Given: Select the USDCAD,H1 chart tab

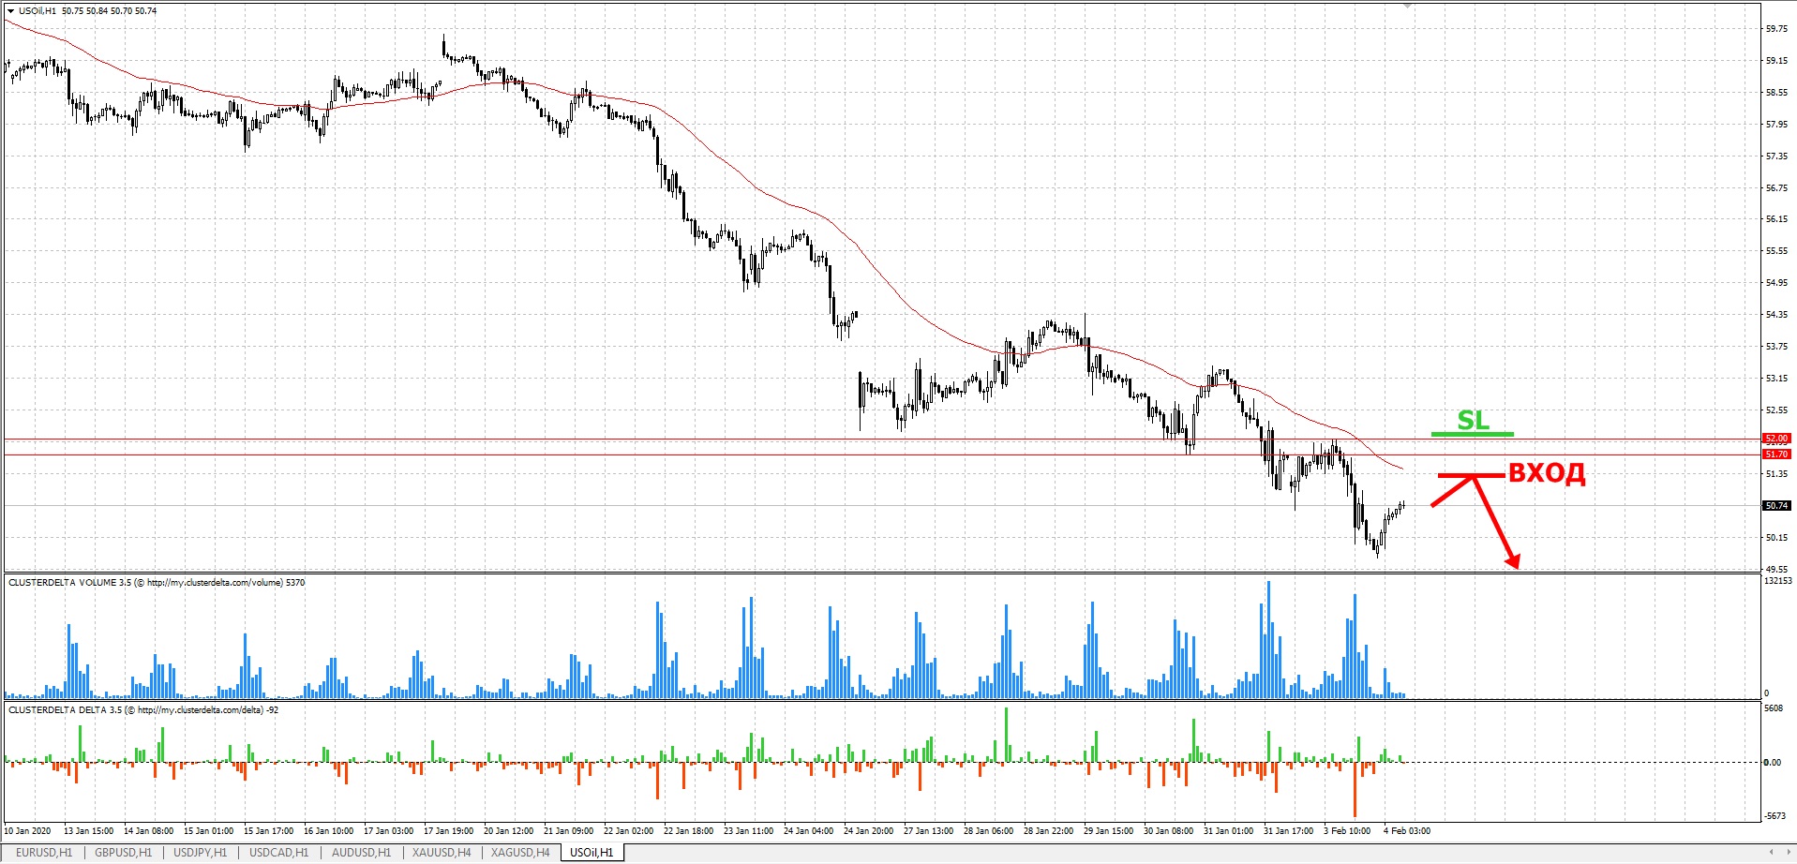Looking at the screenshot, I should (279, 853).
